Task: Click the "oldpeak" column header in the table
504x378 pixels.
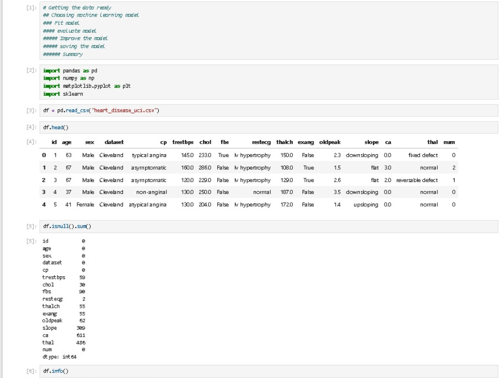Action: click(x=330, y=142)
